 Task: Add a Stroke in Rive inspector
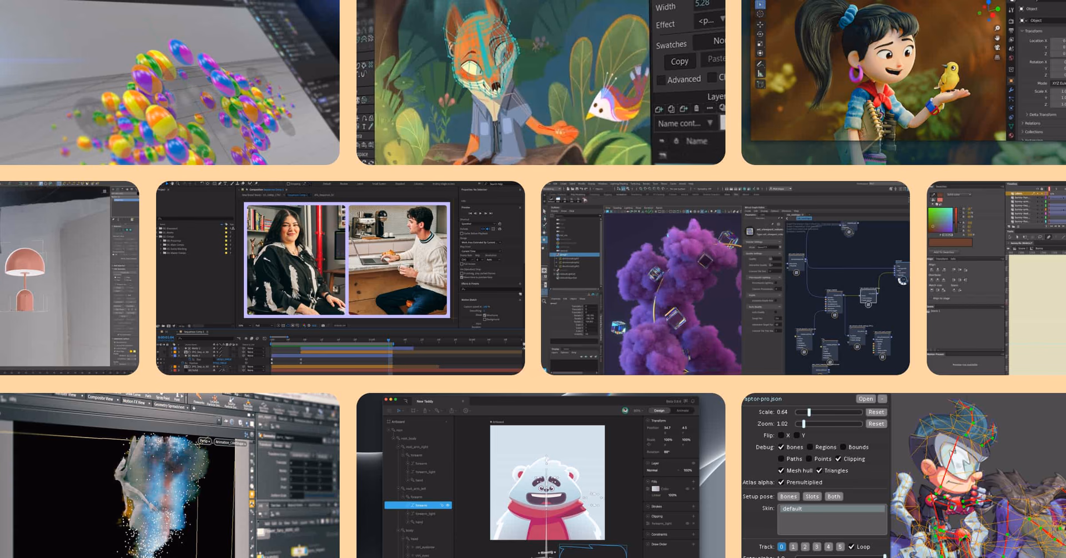[693, 506]
